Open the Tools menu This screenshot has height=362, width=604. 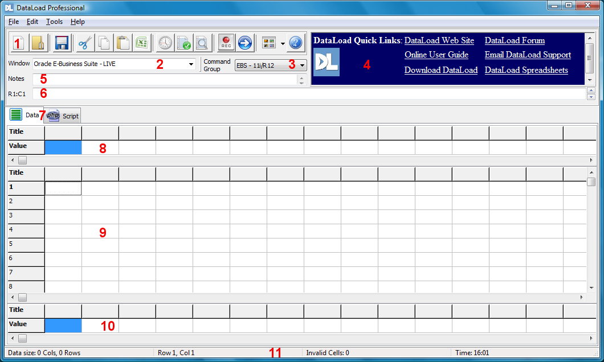(54, 22)
